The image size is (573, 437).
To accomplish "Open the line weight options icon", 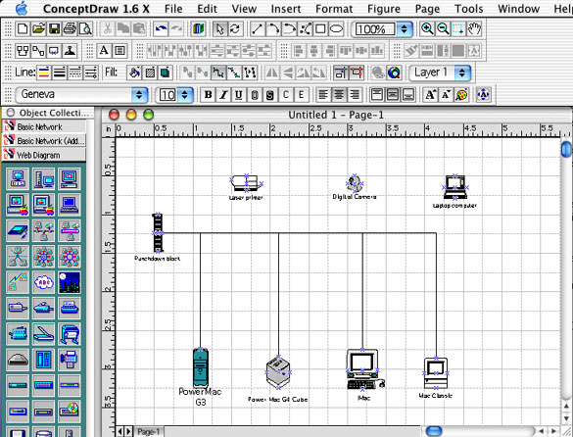I will click(60, 73).
